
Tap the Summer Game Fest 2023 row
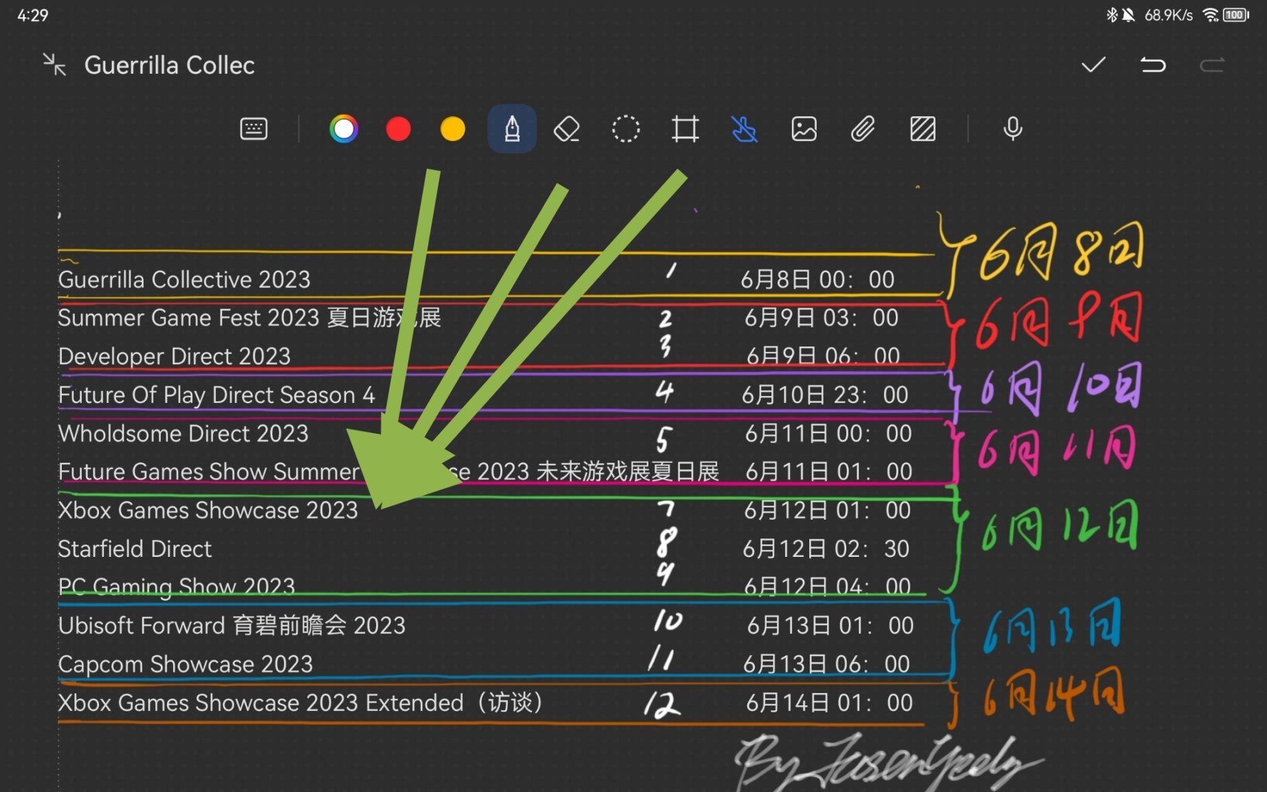pyautogui.click(x=250, y=318)
